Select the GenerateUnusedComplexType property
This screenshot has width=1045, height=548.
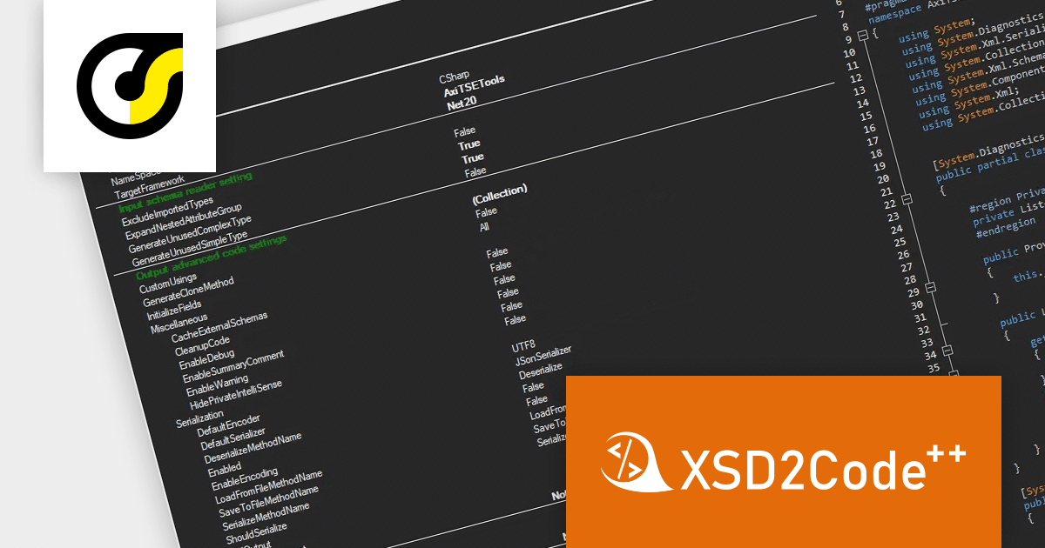click(191, 234)
